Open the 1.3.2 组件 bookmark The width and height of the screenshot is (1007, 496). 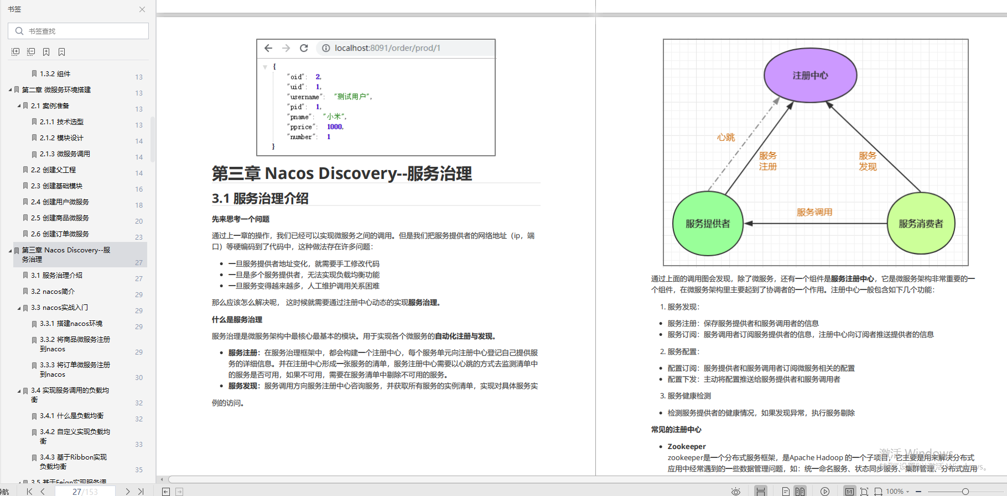[x=55, y=73]
